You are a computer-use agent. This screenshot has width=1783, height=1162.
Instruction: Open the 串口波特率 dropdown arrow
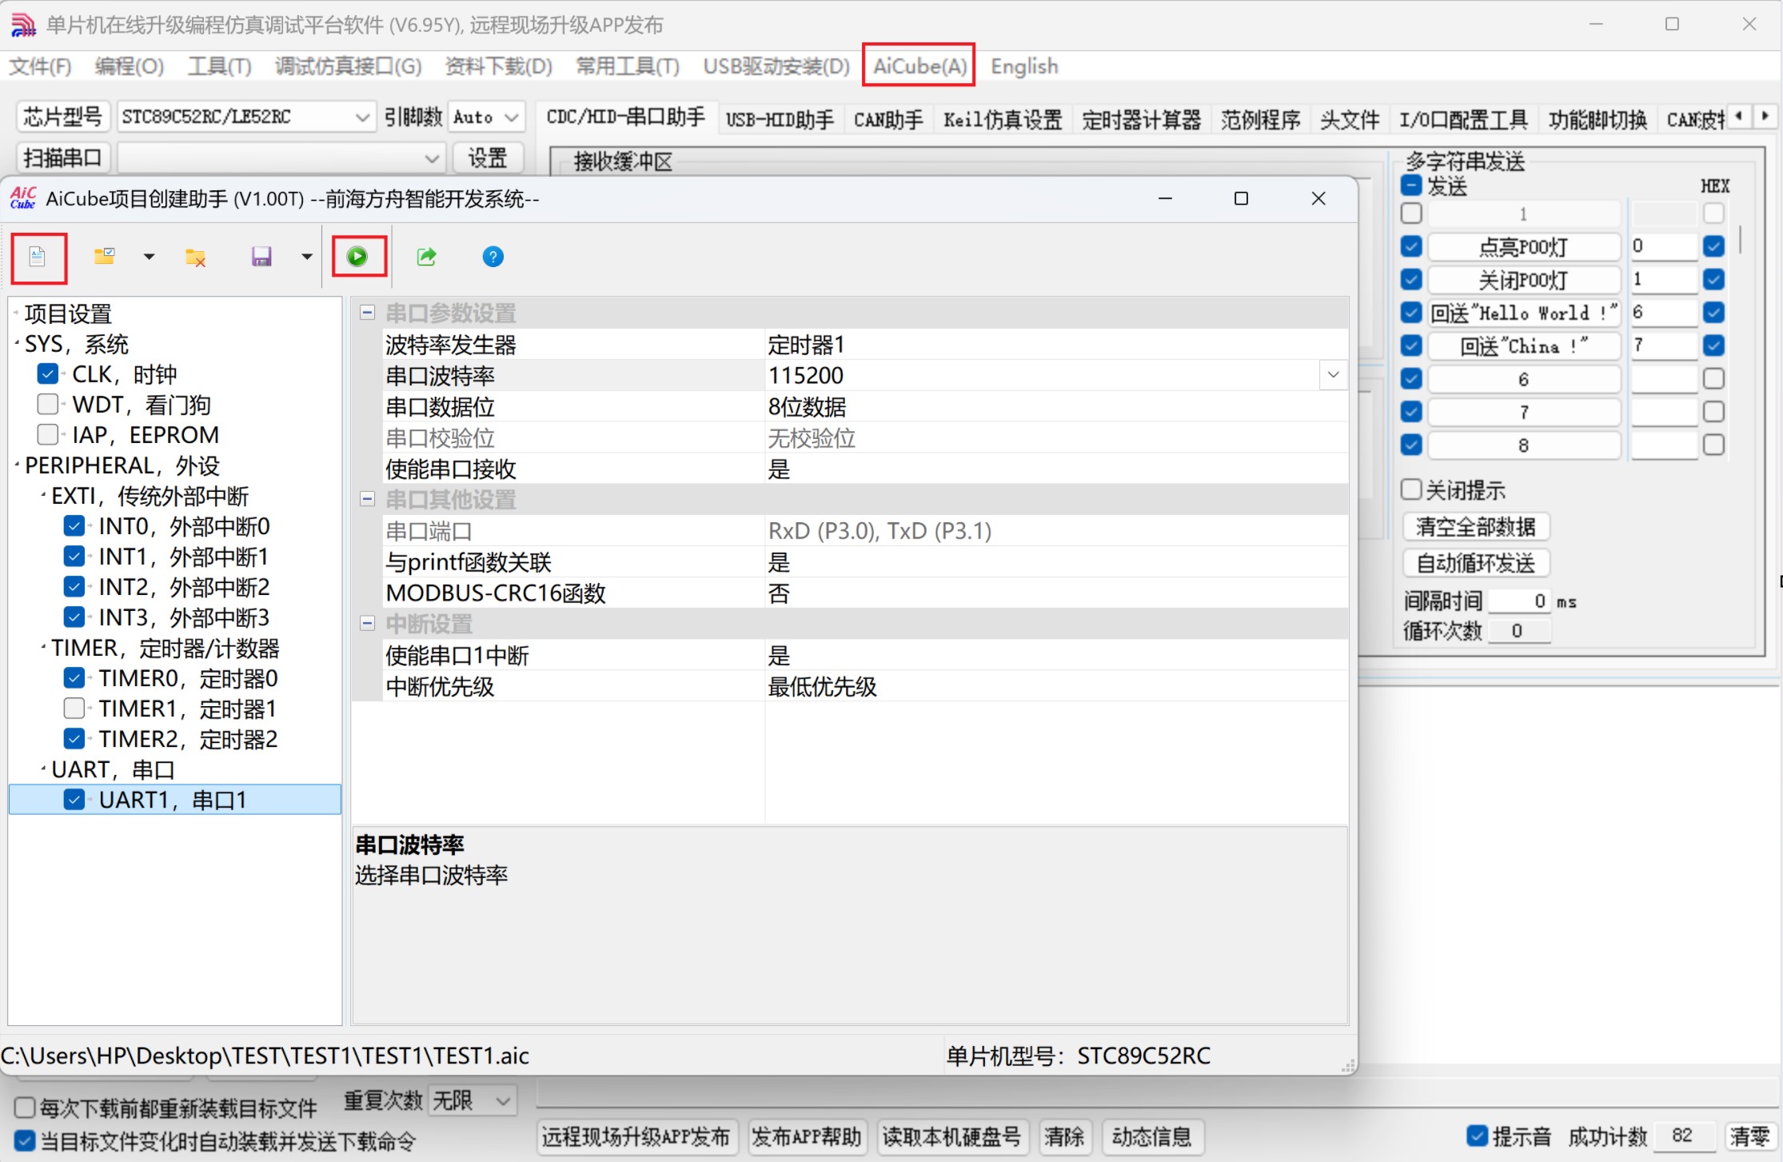click(x=1333, y=374)
